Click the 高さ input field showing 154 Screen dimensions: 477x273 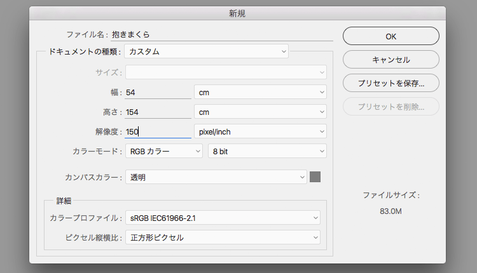click(158, 112)
